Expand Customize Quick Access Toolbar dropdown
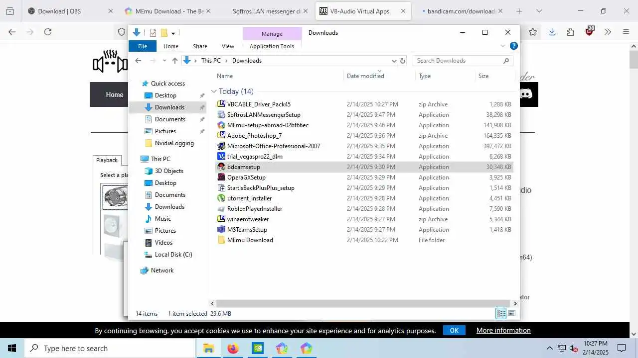The width and height of the screenshot is (638, 358). click(x=173, y=33)
